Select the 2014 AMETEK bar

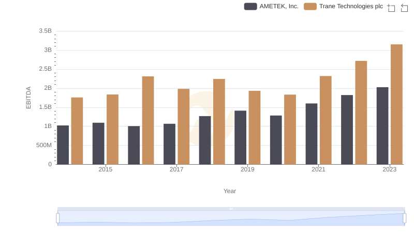pos(63,145)
